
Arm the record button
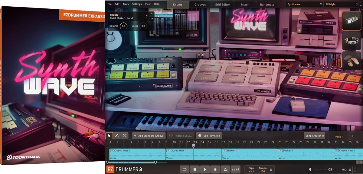click(215, 169)
